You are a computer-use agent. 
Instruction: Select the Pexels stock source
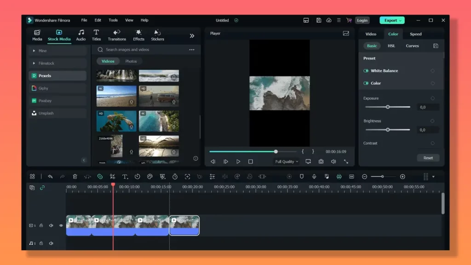click(57, 76)
